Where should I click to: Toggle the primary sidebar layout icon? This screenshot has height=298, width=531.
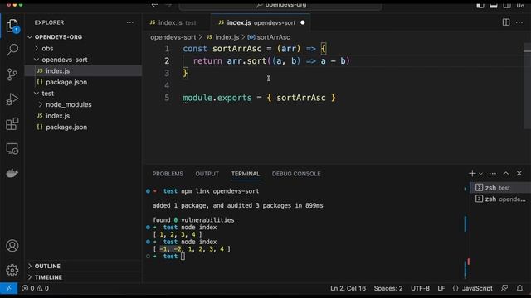tap(480, 5)
